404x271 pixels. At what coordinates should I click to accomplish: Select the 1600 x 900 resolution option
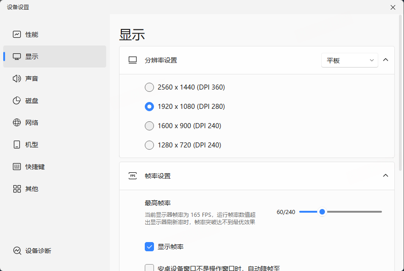(149, 125)
